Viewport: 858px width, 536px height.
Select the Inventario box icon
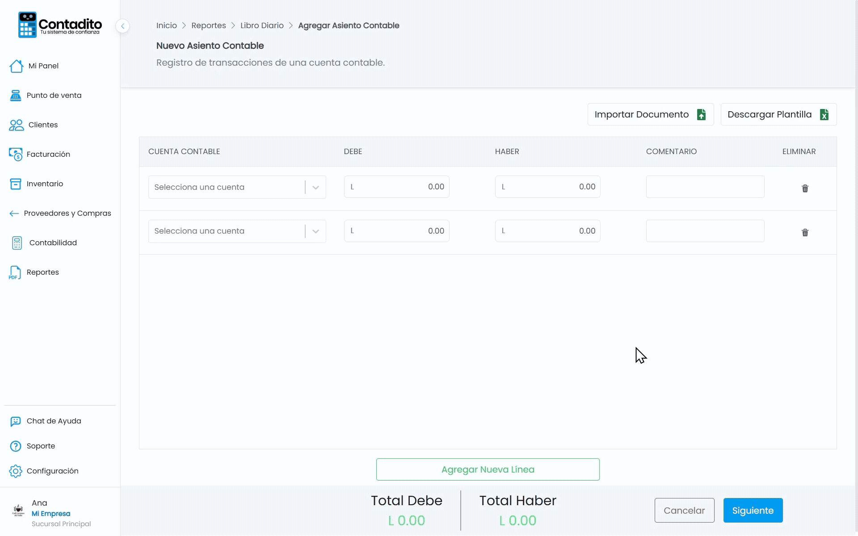16,184
